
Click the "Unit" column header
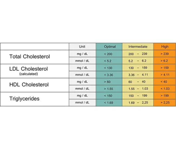[82, 47]
